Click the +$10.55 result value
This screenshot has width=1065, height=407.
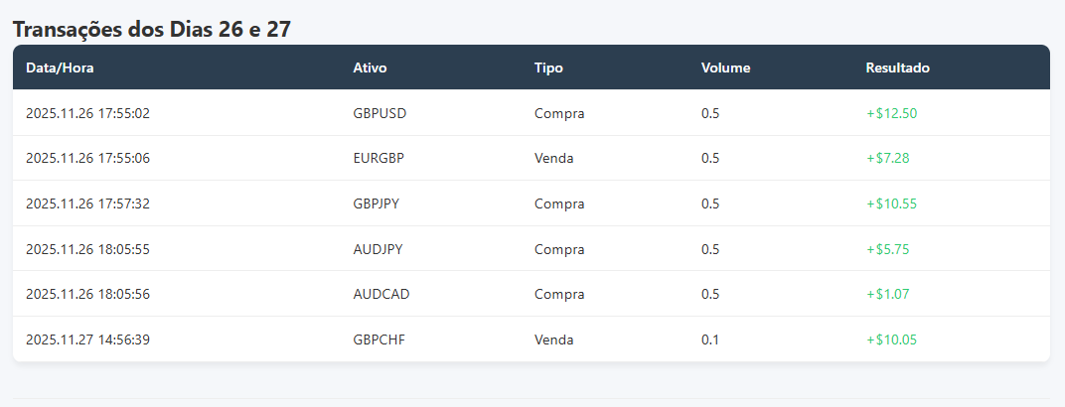(891, 203)
